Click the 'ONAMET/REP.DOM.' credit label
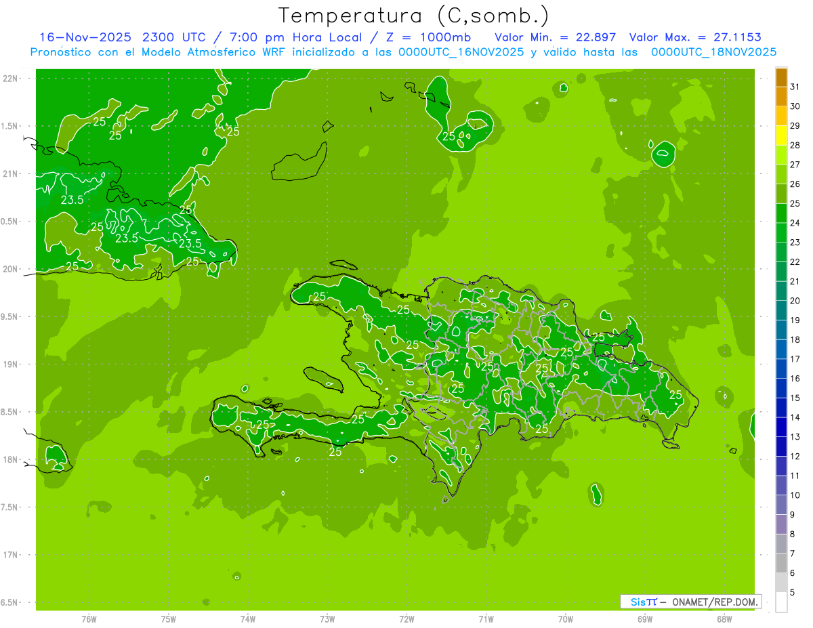The width and height of the screenshot is (813, 628). point(715,602)
